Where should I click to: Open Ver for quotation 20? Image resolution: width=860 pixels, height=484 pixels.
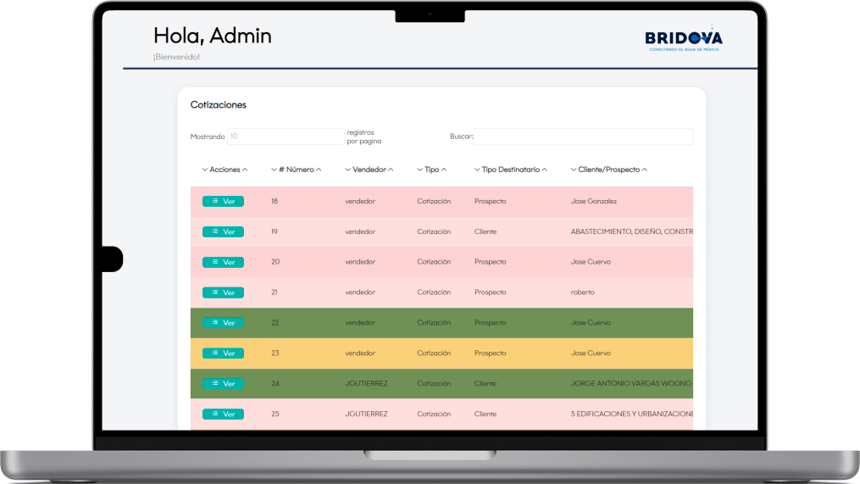[223, 262]
